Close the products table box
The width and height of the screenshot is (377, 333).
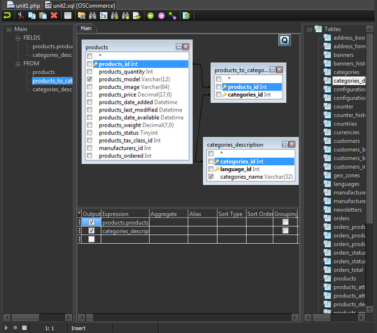[x=186, y=47]
